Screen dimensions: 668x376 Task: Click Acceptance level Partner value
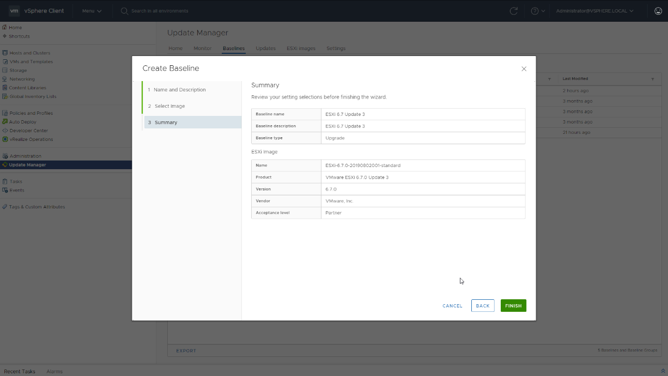333,213
